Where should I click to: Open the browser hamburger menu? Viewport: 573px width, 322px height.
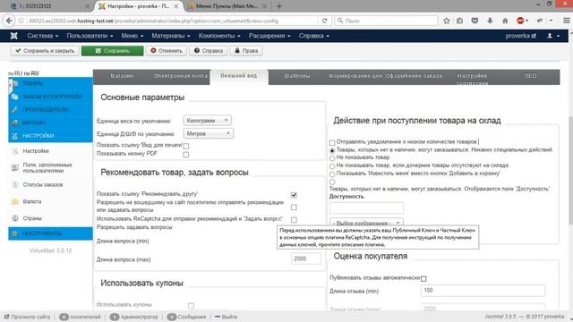pos(567,21)
